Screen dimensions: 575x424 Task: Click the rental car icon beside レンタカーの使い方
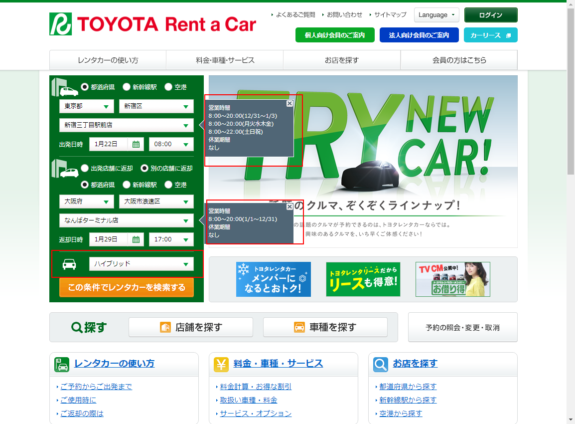click(x=62, y=365)
